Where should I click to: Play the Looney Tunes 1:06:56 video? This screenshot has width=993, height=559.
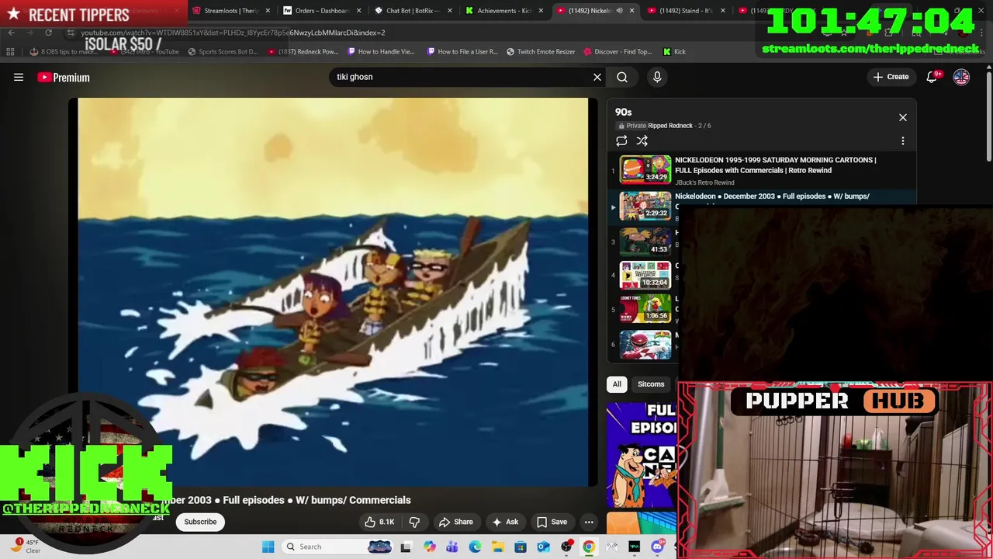[645, 308]
